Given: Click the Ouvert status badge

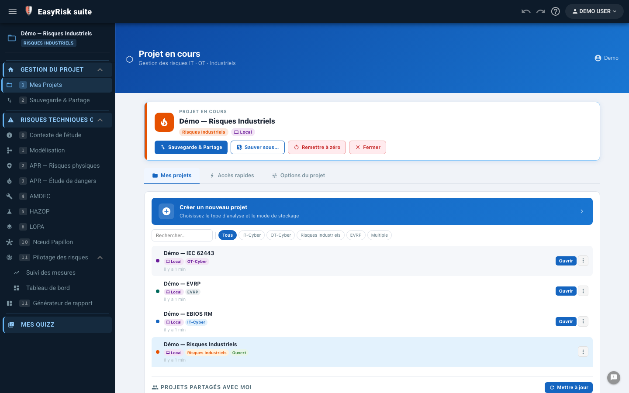Looking at the screenshot, I should point(239,353).
